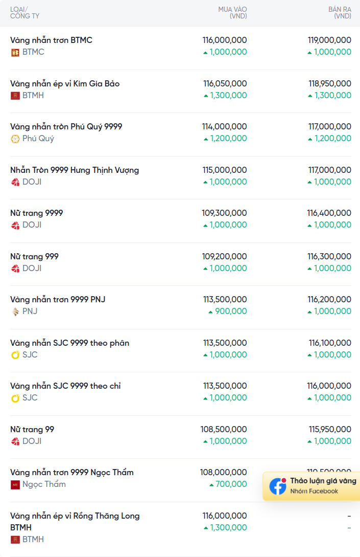Viewport: 360px width, 557px height.
Task: Open Vàng nhẫn trơn BTMC row
Action: 51,40
